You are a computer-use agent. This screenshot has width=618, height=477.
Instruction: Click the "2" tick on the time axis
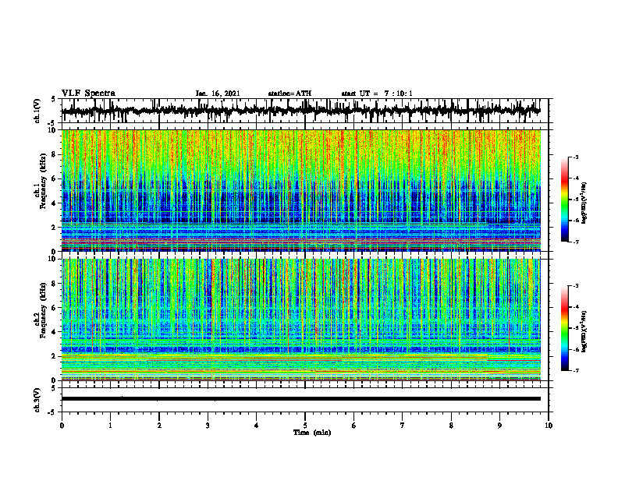pos(159,426)
